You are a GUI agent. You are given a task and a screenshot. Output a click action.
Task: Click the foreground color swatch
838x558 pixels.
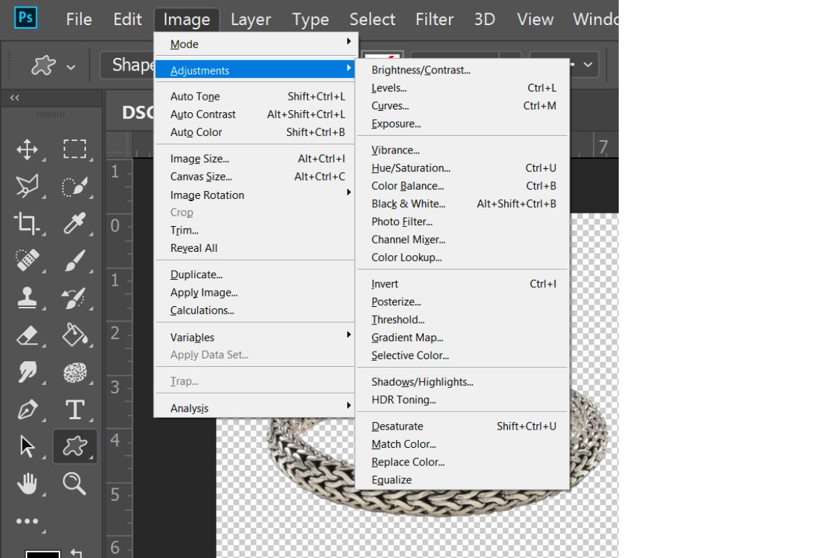pyautogui.click(x=43, y=554)
